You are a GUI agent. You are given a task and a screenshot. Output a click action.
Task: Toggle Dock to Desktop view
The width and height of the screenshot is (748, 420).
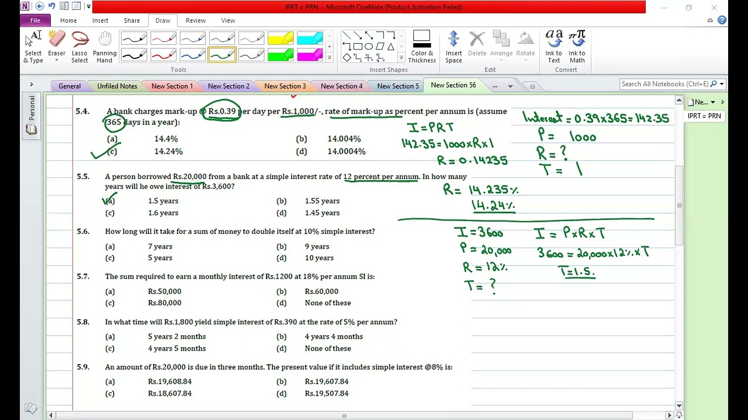click(x=64, y=6)
